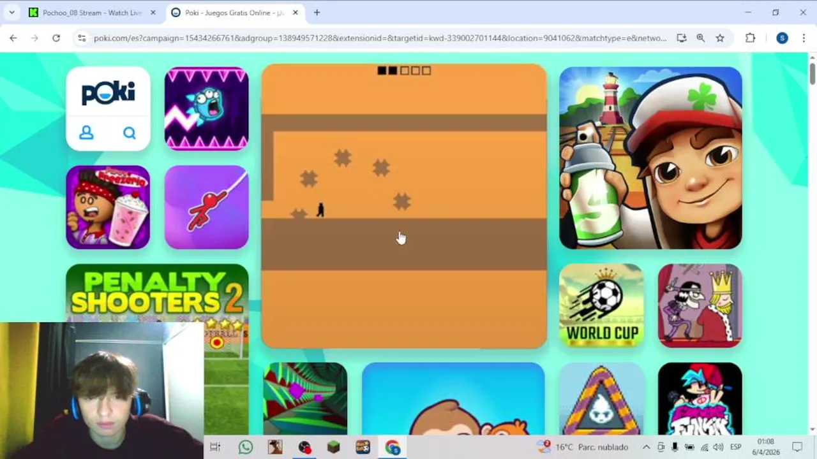Open the character portrait app on taskbar
Image resolution: width=817 pixels, height=459 pixels.
[x=275, y=447]
